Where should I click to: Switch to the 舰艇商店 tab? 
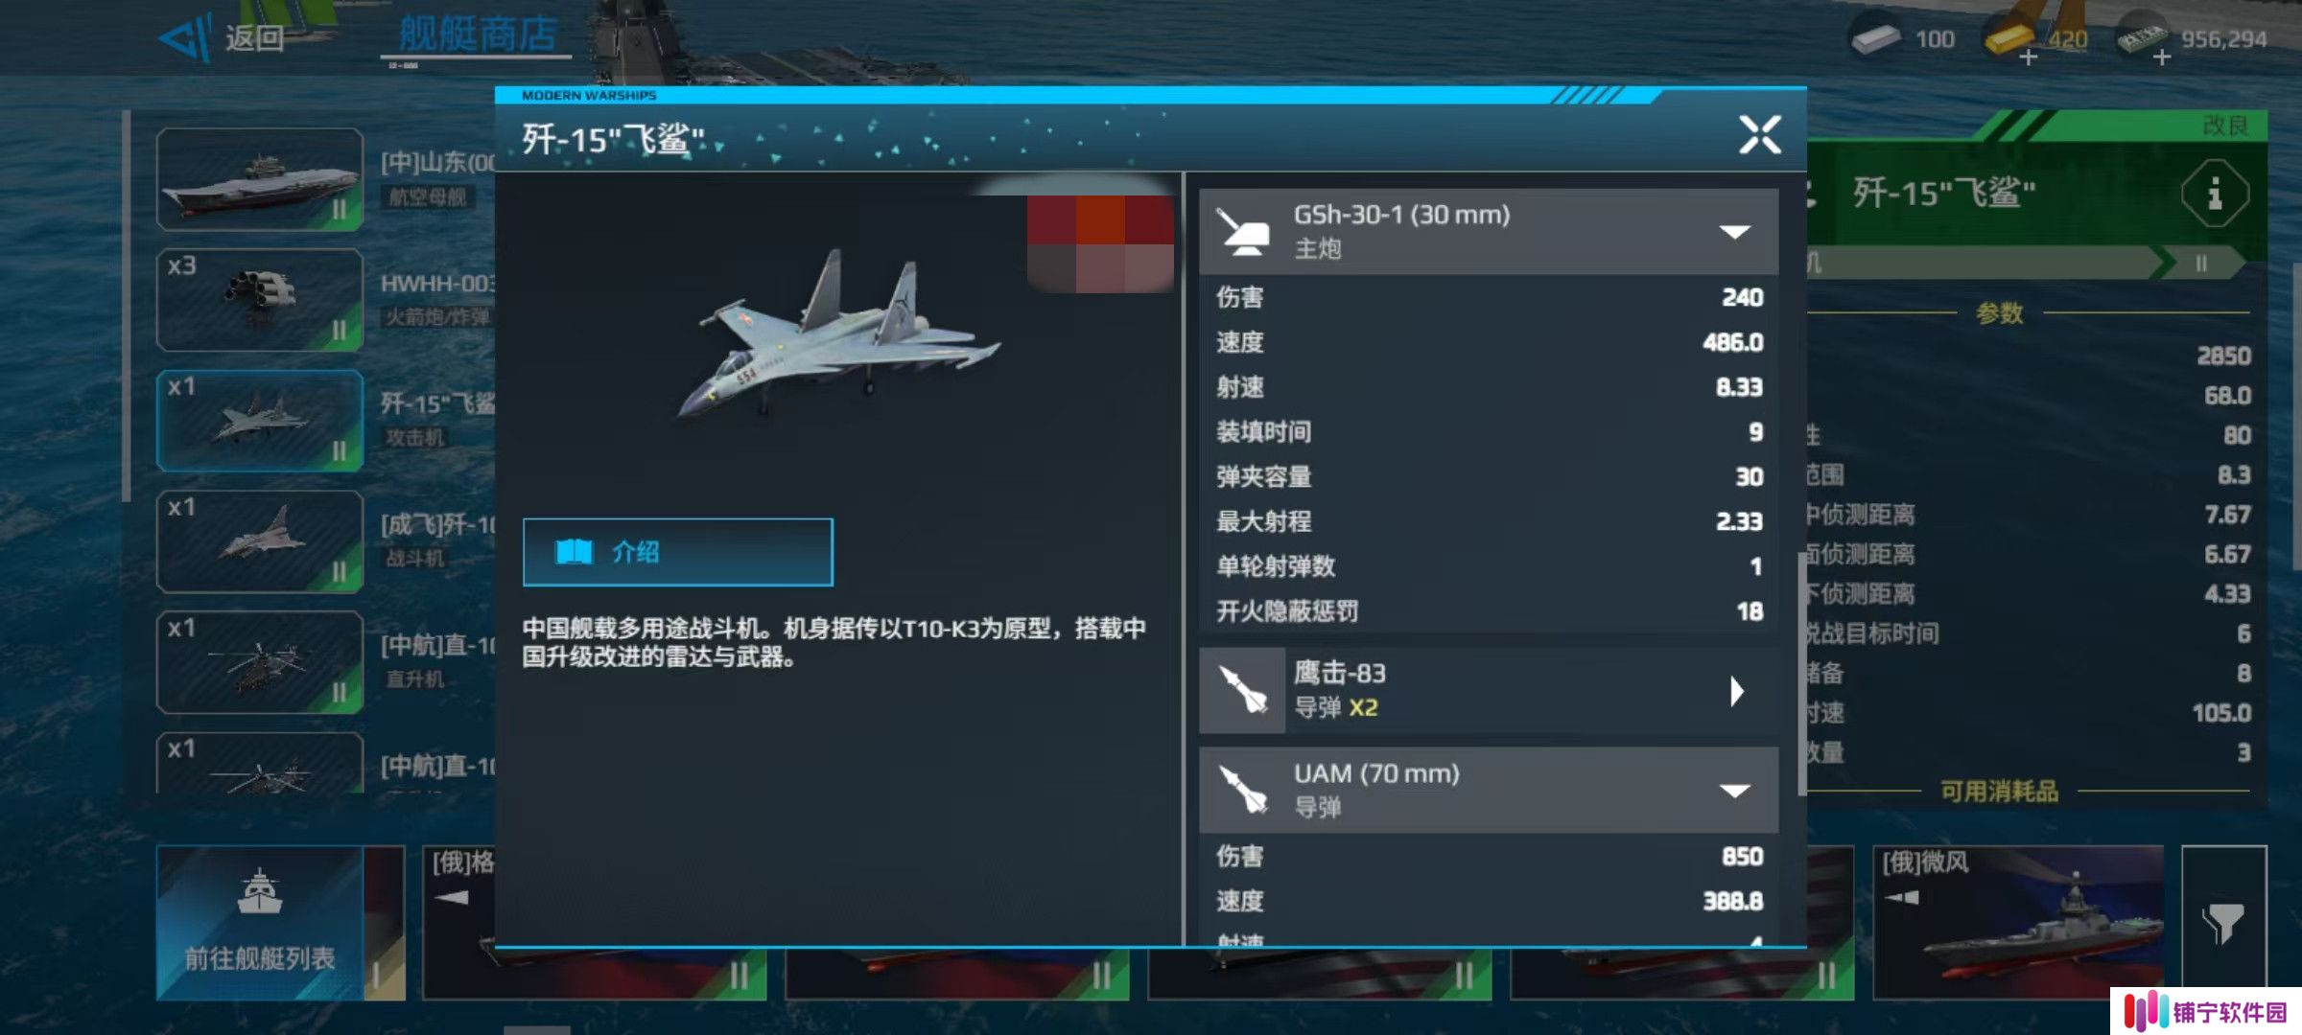pyautogui.click(x=477, y=35)
